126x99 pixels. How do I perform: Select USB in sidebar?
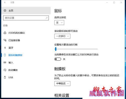(x=26, y=77)
